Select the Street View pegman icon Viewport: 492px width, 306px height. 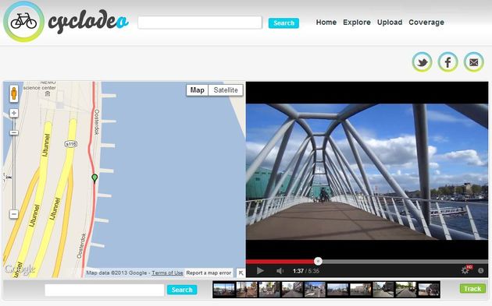[14, 93]
